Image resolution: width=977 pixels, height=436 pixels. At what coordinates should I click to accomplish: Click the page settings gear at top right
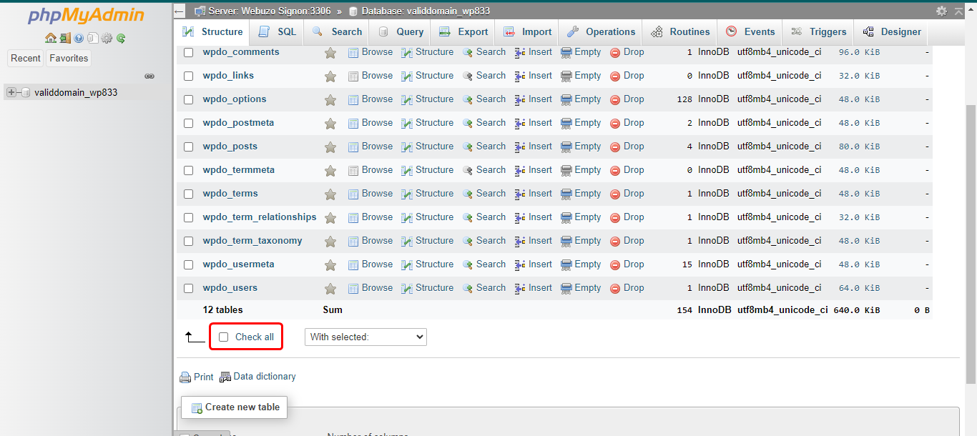[941, 11]
